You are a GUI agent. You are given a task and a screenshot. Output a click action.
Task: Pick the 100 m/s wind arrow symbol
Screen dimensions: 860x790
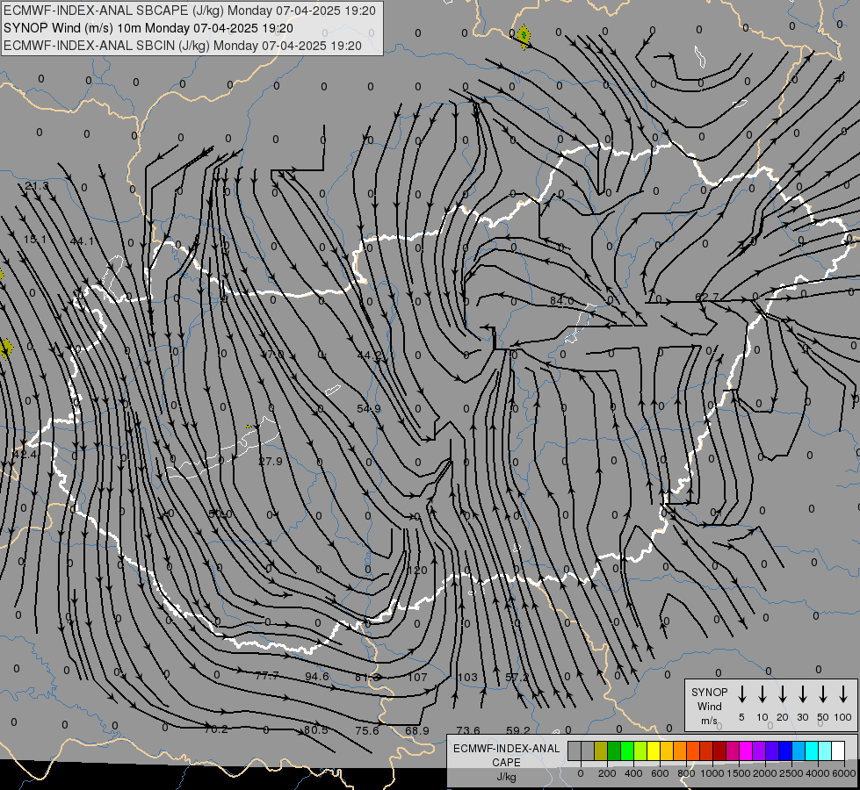(843, 694)
